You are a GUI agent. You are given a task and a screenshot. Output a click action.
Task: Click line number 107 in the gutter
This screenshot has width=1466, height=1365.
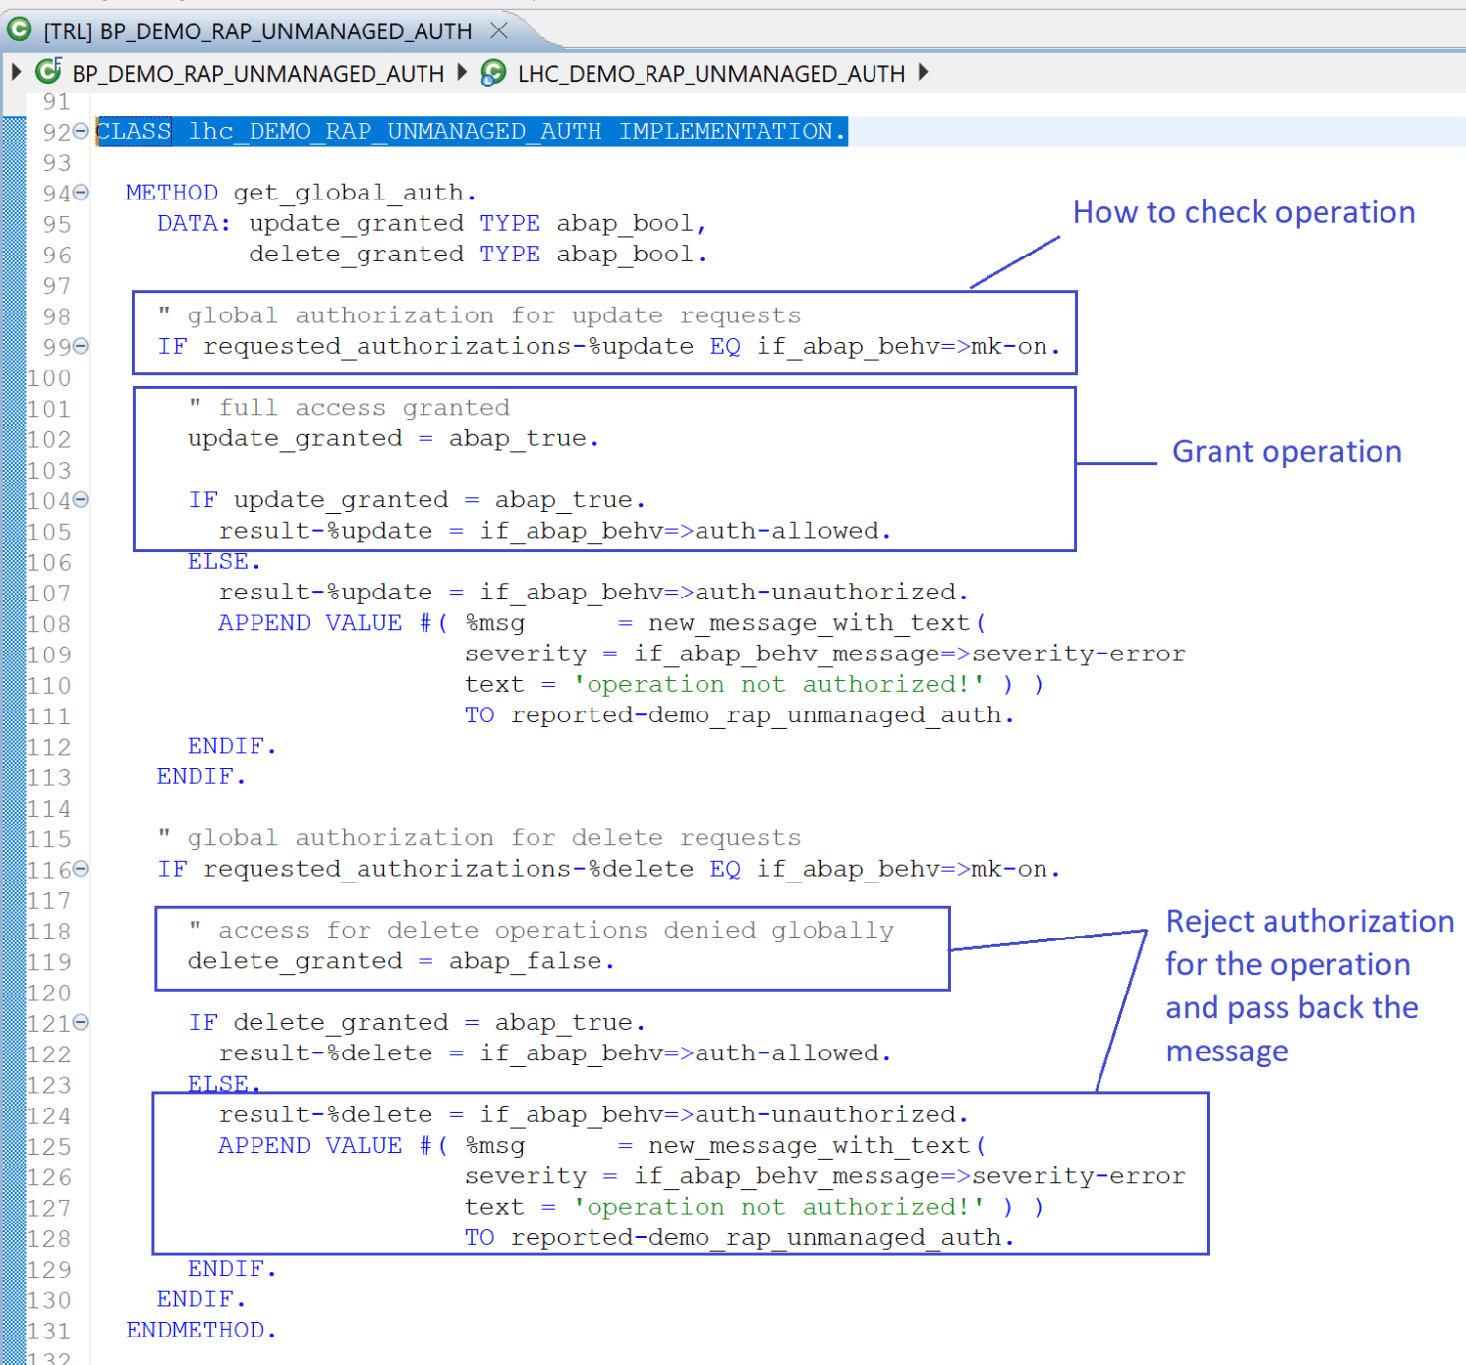pyautogui.click(x=49, y=594)
